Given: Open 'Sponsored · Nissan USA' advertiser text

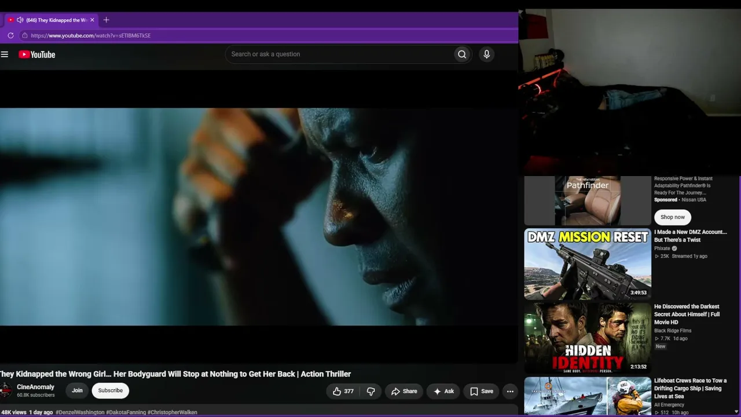Looking at the screenshot, I should [x=680, y=200].
